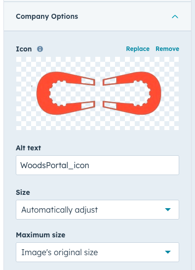Click the Icon field label
This screenshot has height=270, width=195.
click(24, 49)
